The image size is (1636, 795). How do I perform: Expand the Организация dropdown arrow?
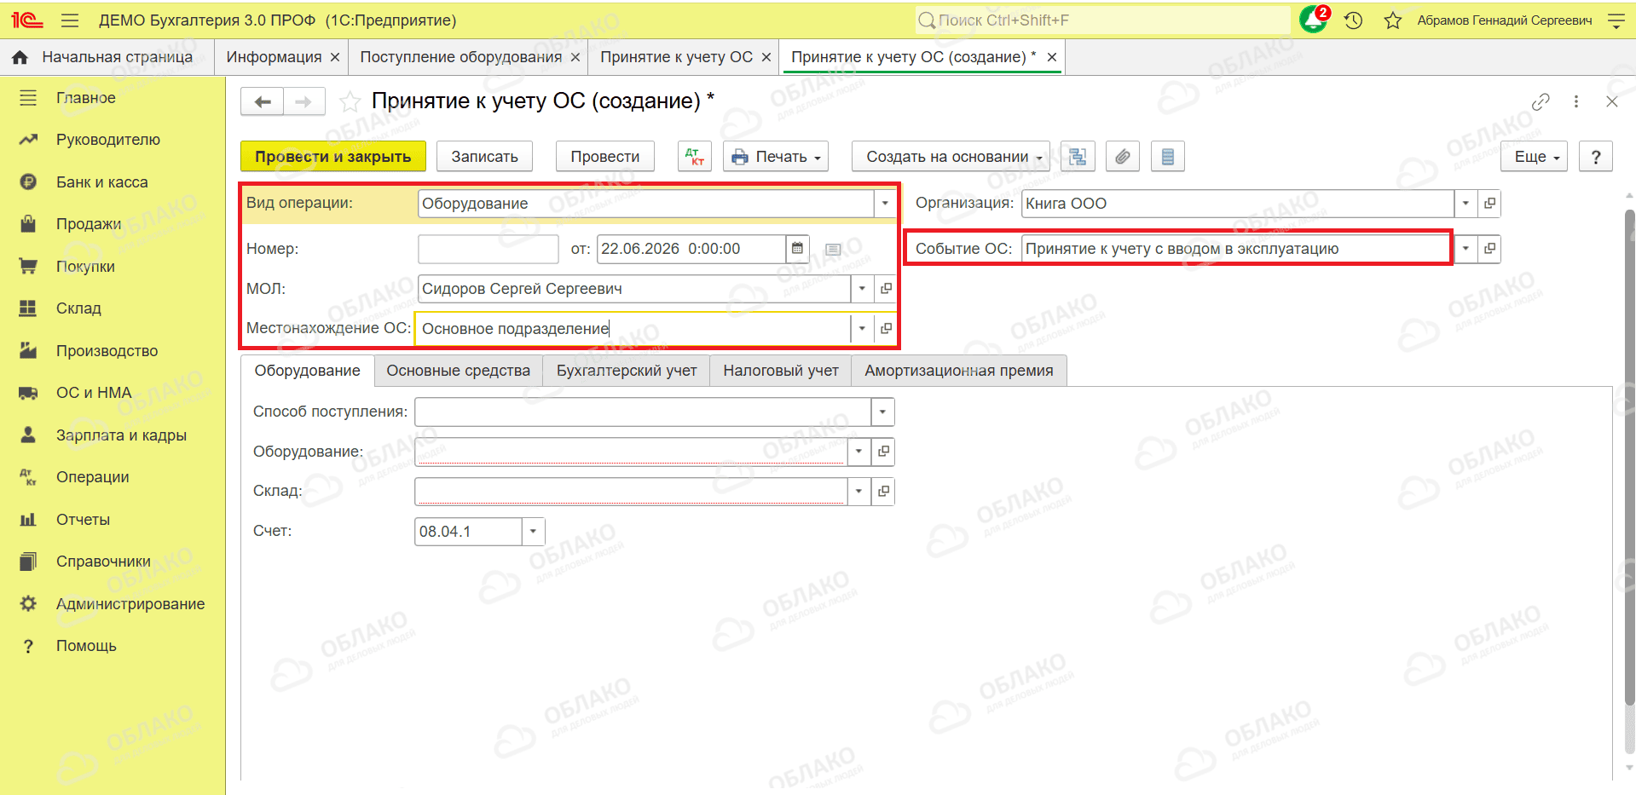(x=1465, y=204)
